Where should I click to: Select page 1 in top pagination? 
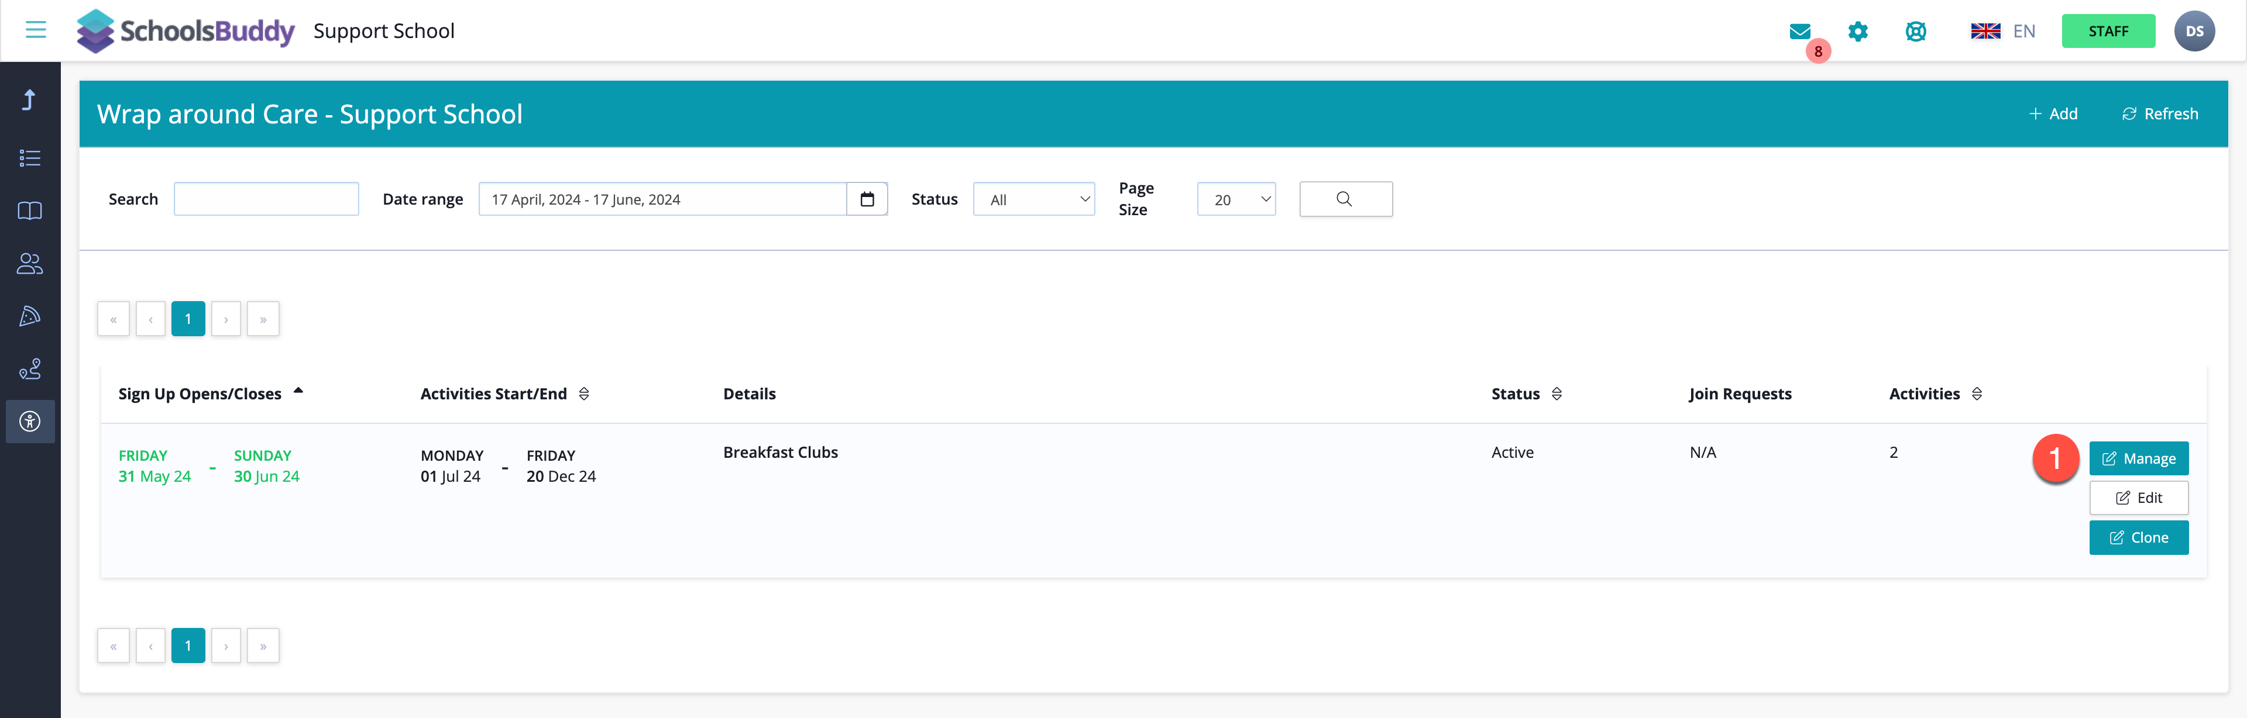point(188,319)
